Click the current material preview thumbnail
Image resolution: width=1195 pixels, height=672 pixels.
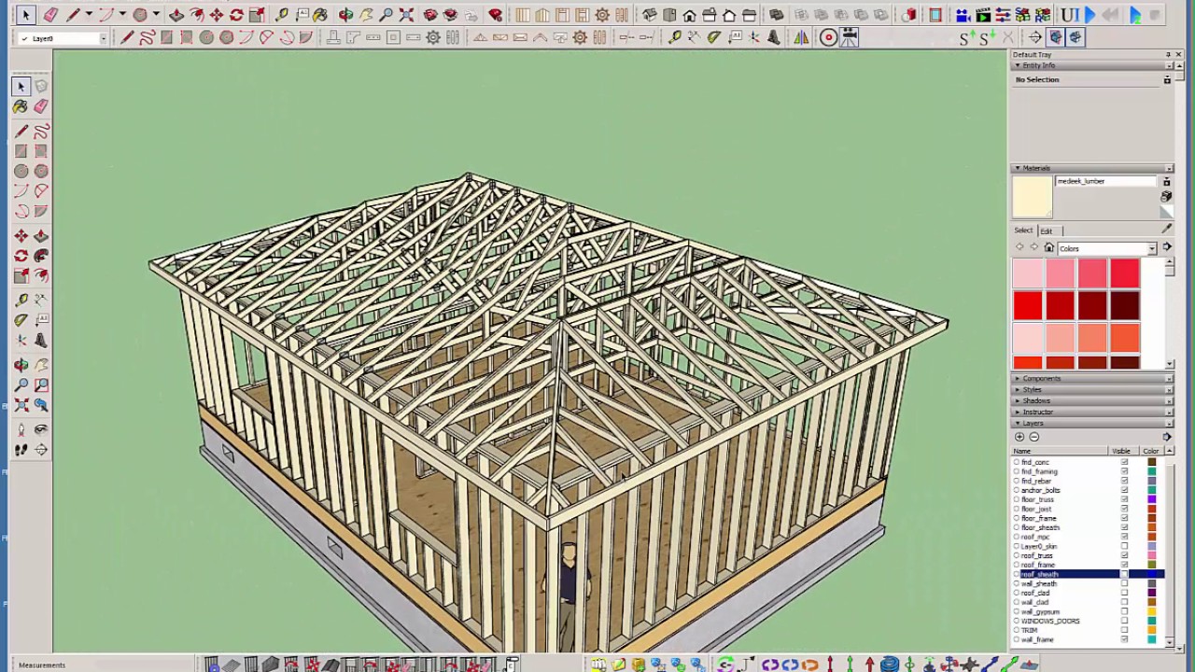coord(1032,197)
